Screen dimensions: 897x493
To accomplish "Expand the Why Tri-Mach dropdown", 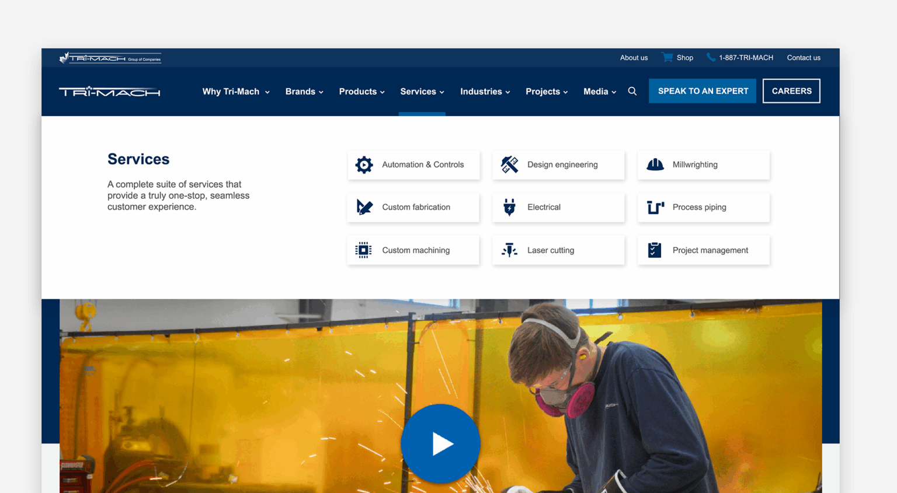I will (235, 92).
